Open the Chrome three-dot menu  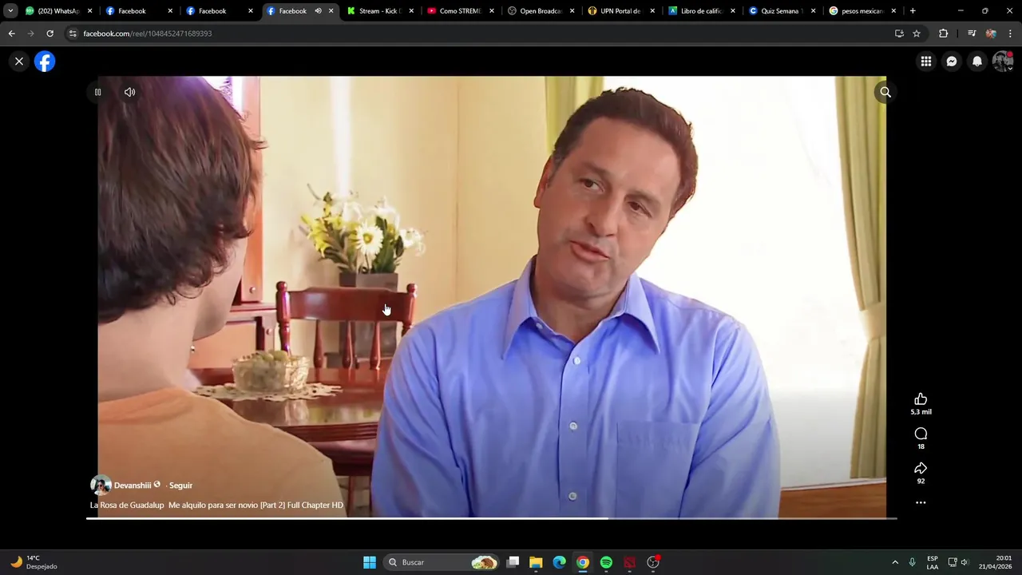click(1010, 34)
